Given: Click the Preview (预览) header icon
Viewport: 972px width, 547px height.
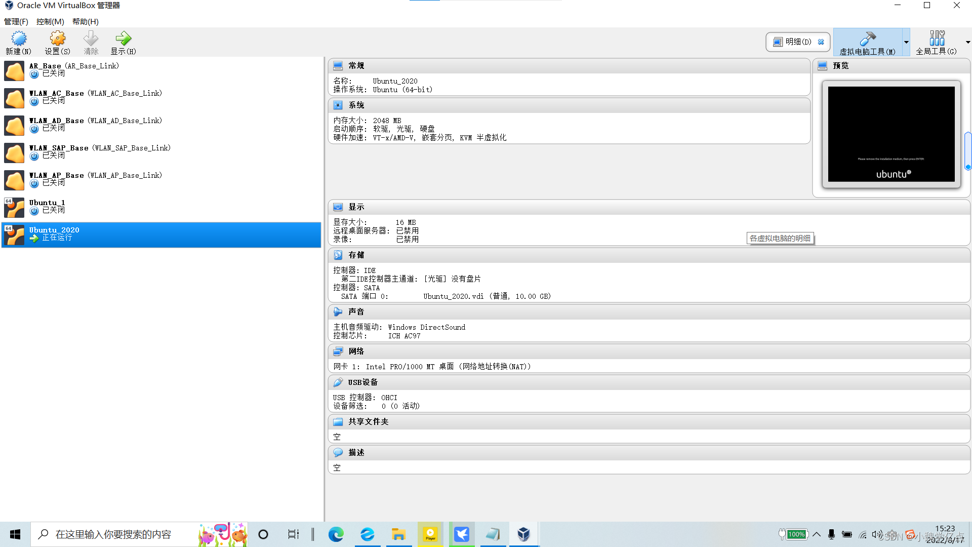Looking at the screenshot, I should click(x=822, y=66).
